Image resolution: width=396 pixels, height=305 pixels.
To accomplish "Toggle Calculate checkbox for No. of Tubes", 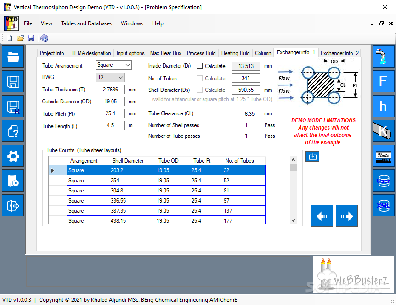I will [199, 78].
